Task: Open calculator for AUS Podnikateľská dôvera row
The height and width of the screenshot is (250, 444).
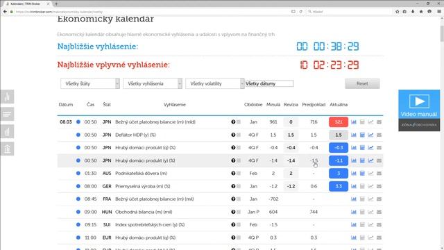Action: tap(362, 173)
